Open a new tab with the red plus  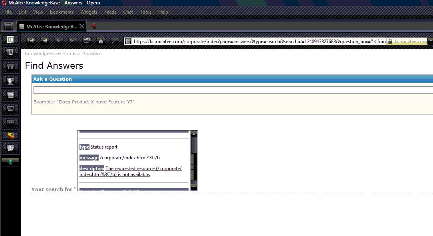click(94, 26)
